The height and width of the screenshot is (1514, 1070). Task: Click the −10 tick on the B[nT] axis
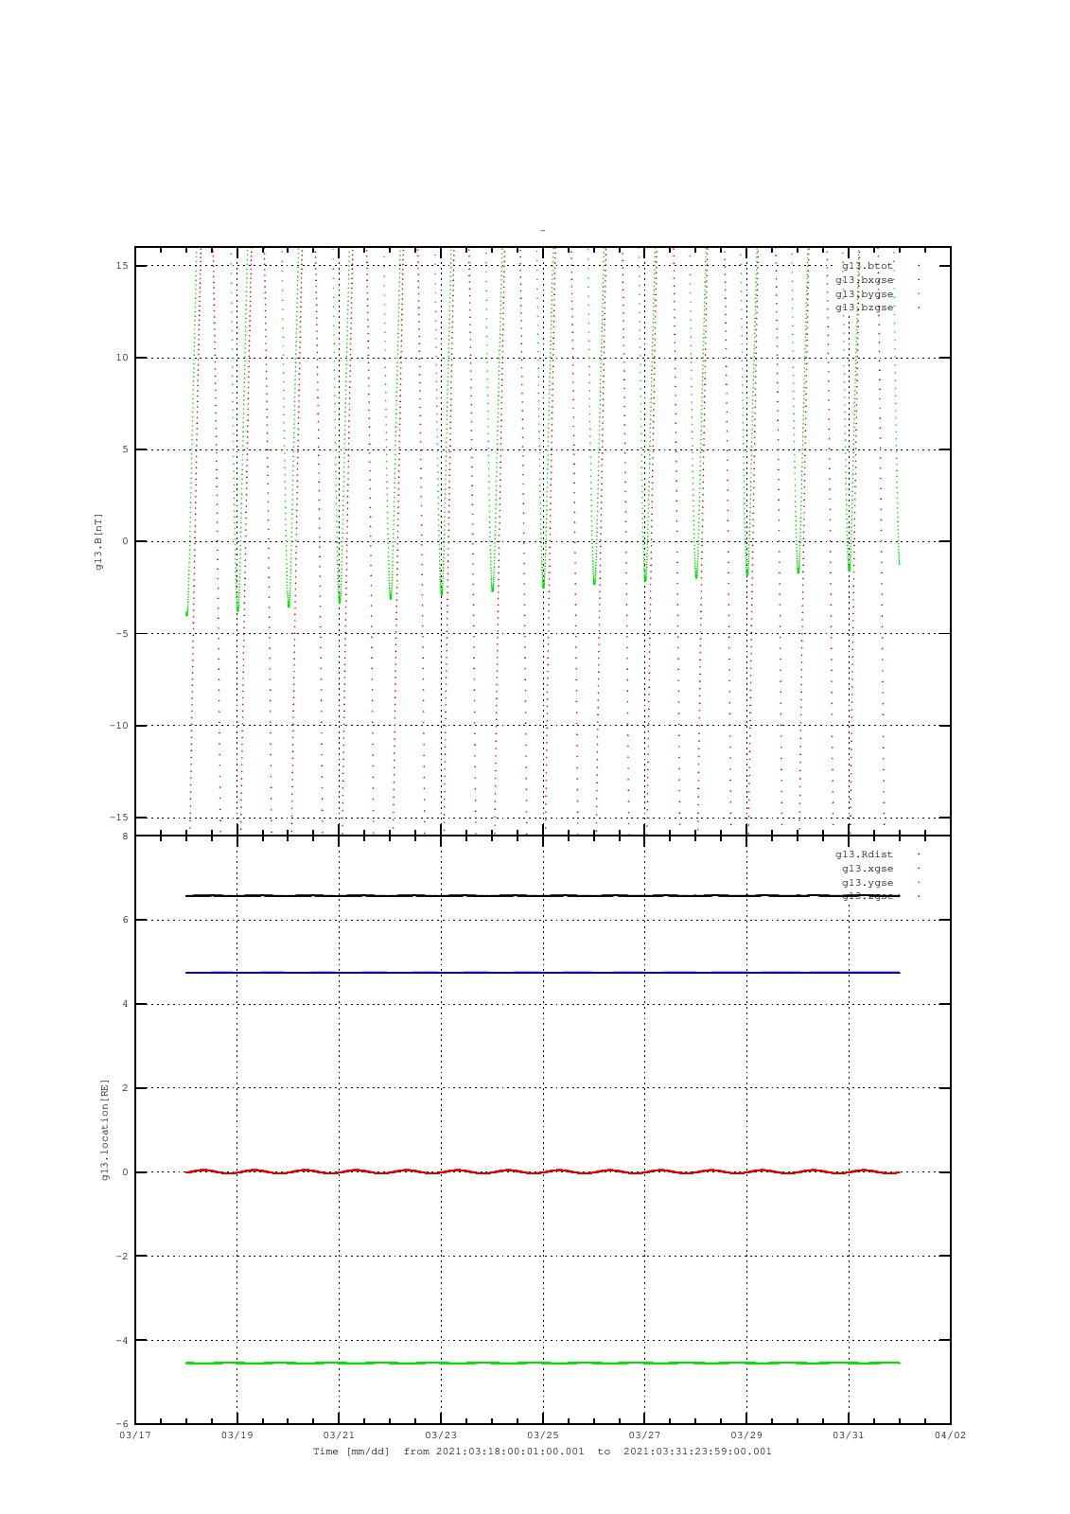click(x=118, y=726)
